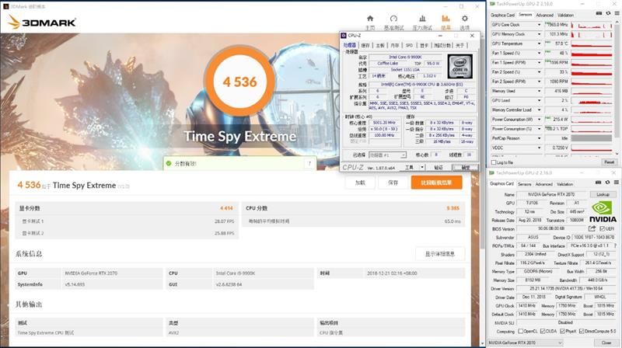Click the screenshot camera icon in the GPU-Z Sensors window
The width and height of the screenshot is (622, 348).
click(x=599, y=14)
